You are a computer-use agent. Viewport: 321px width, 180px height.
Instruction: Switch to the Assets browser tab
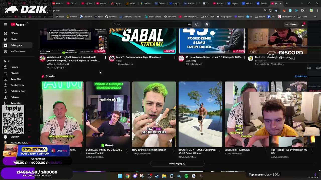[130, 3]
